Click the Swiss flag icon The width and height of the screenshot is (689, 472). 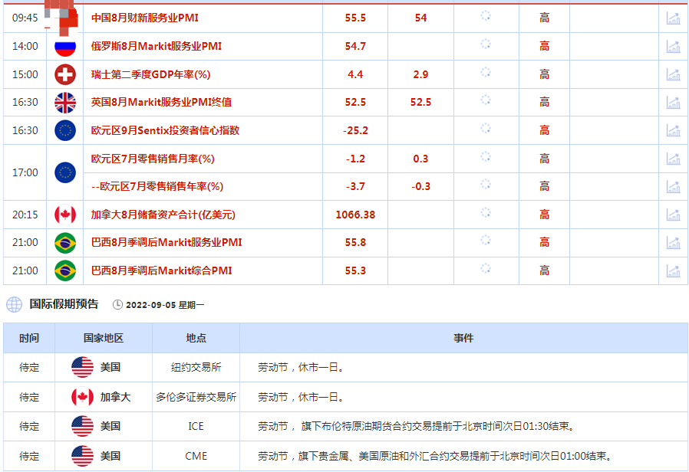[x=65, y=74]
